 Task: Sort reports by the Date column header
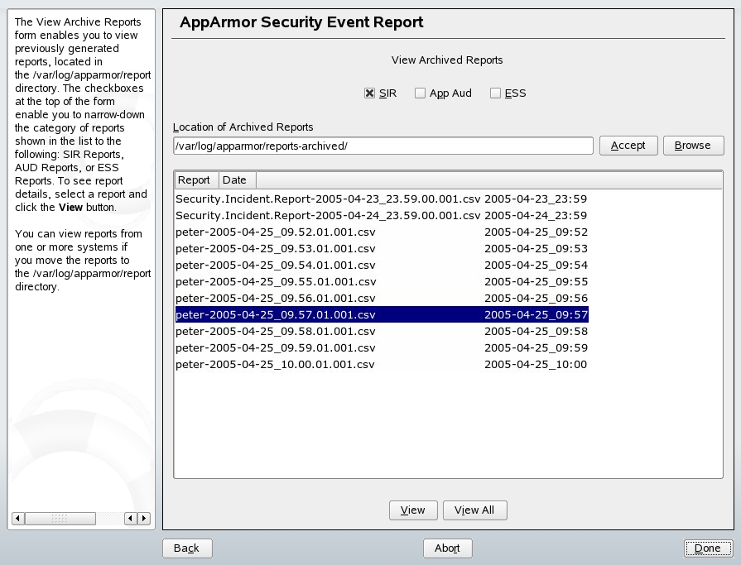(236, 179)
